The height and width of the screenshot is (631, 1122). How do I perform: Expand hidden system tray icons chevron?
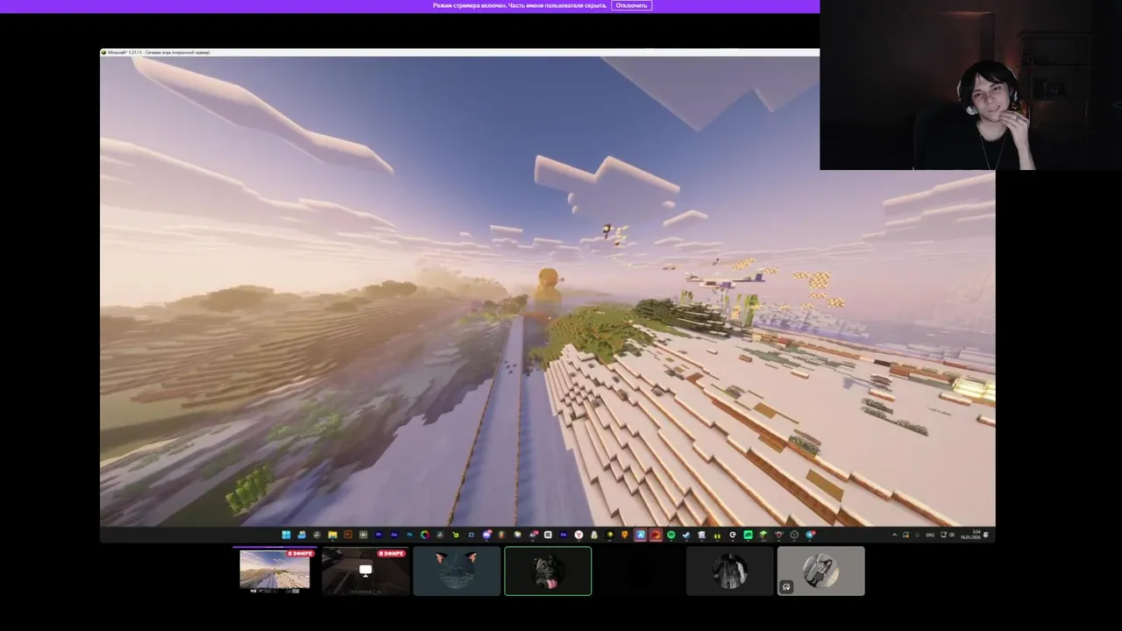click(894, 535)
